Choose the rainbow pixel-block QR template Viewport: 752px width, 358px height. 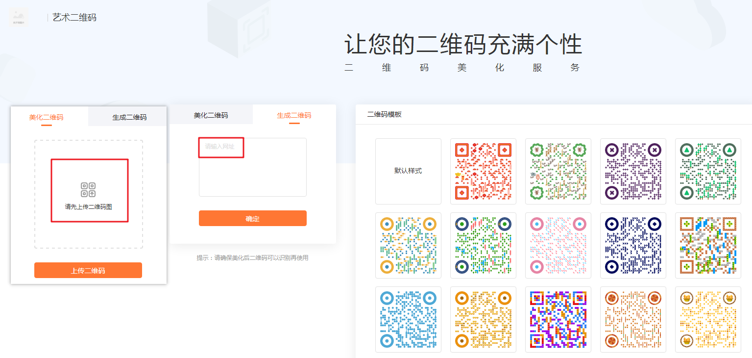pyautogui.click(x=558, y=319)
